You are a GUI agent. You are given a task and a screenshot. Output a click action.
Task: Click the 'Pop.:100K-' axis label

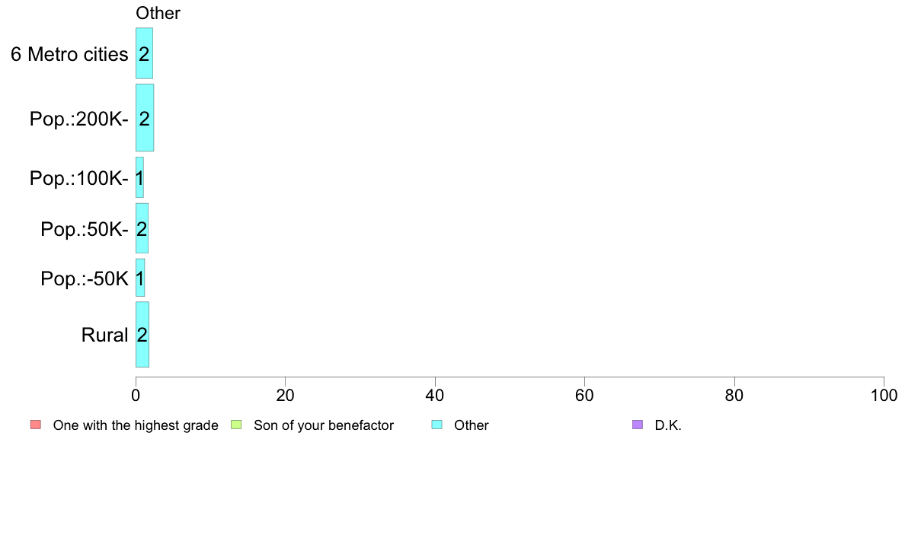[x=79, y=178]
